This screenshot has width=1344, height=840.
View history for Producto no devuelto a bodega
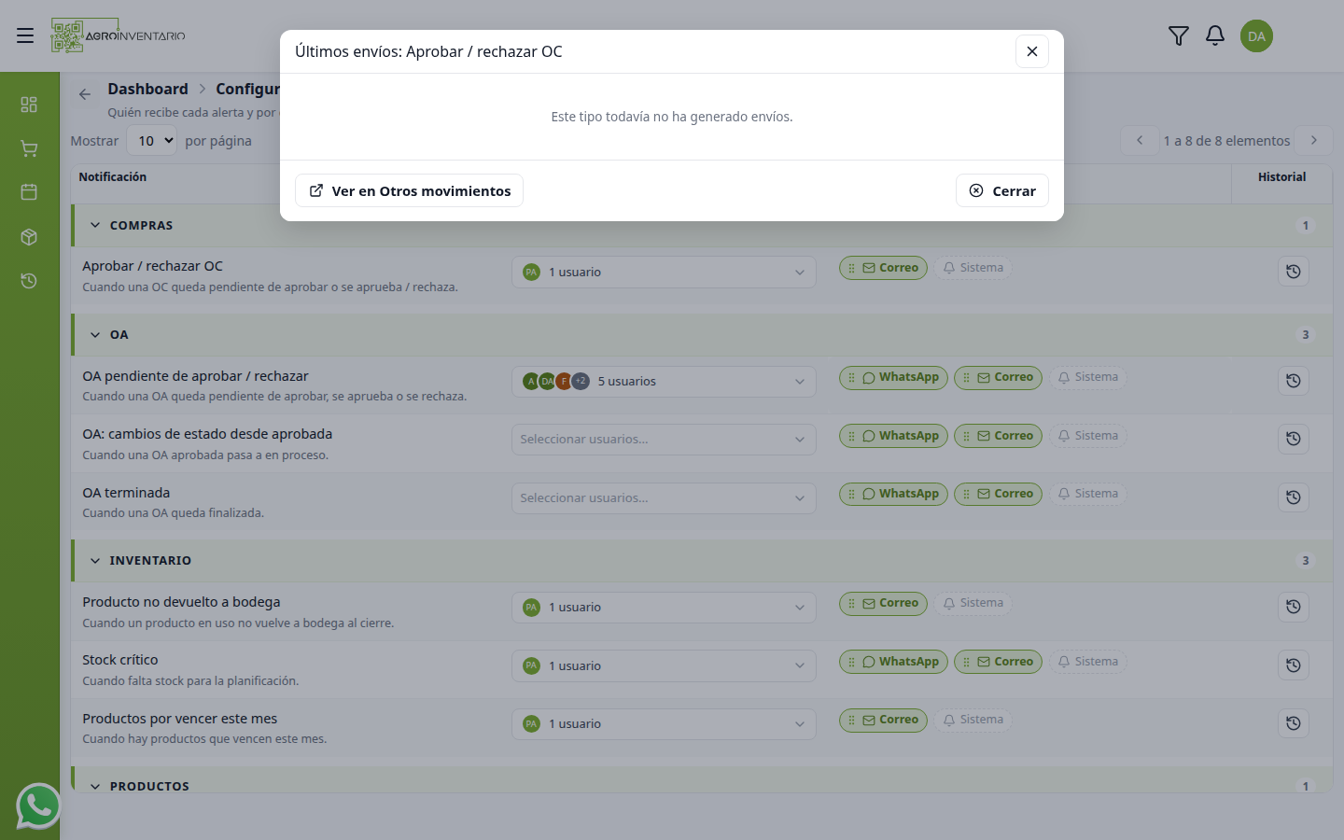(x=1294, y=607)
